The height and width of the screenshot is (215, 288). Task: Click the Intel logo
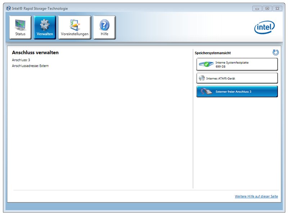click(x=265, y=27)
